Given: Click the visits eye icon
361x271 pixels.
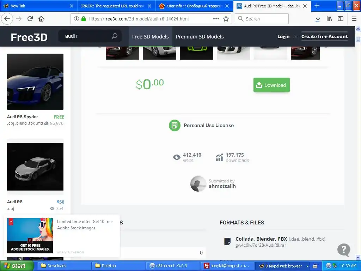Looking at the screenshot, I should [x=177, y=157].
